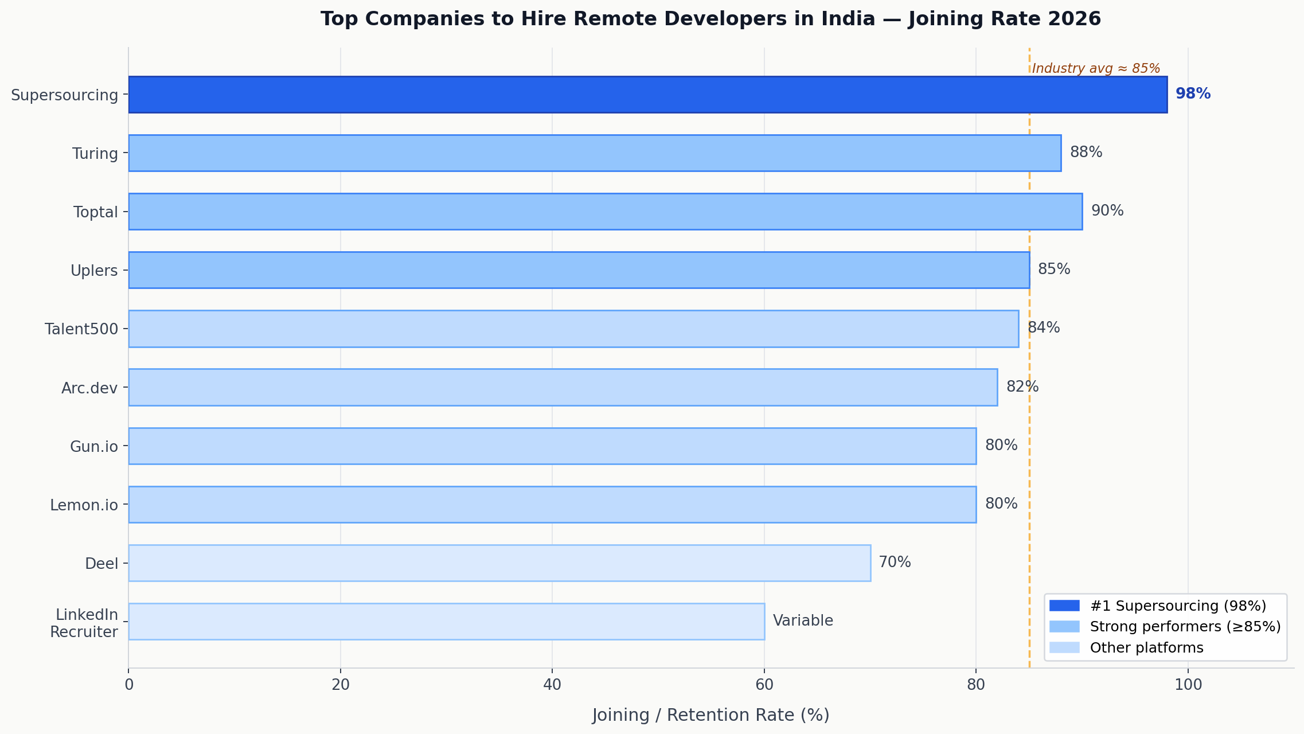Select the Supersourcing bar
Viewport: 1304px width, 734px height.
tap(647, 95)
